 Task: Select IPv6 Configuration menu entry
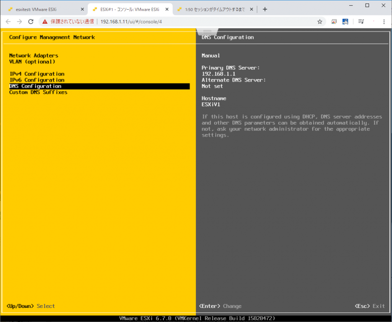point(37,80)
